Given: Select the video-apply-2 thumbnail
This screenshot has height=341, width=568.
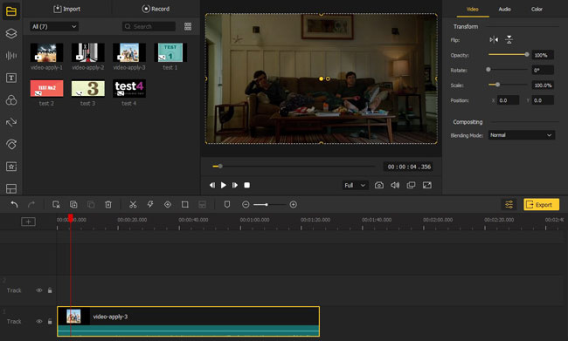Looking at the screenshot, I should [x=88, y=52].
